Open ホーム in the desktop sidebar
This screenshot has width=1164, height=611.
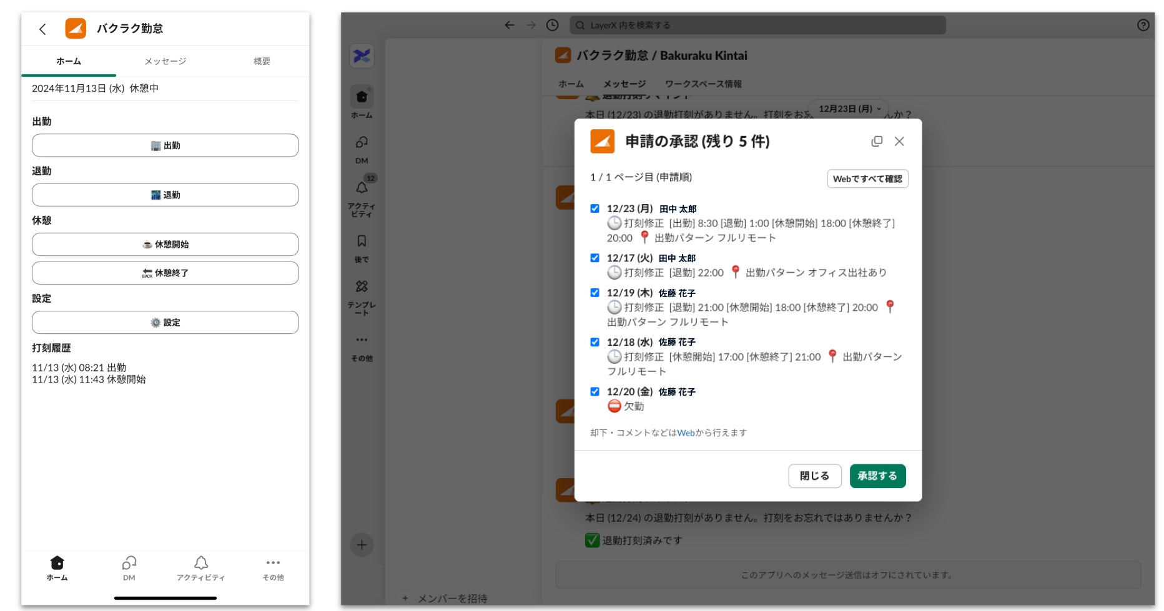[x=362, y=102]
